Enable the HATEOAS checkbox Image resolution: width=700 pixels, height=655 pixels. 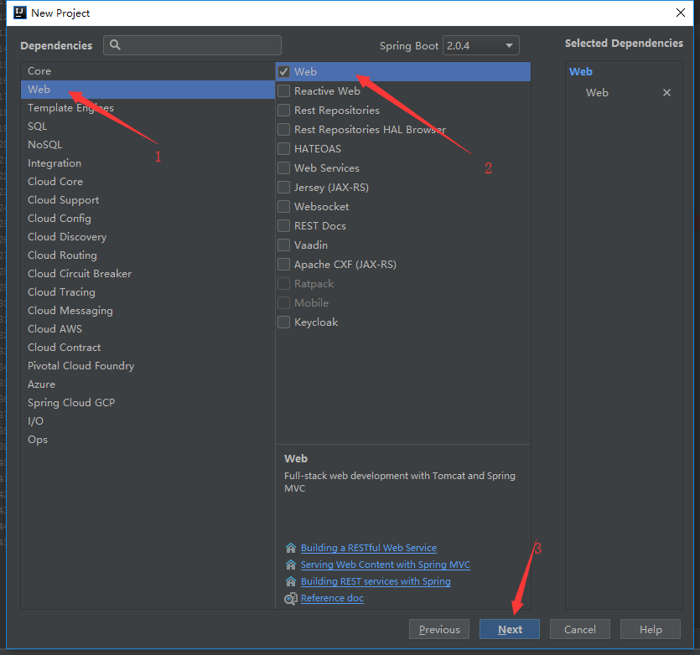(284, 148)
